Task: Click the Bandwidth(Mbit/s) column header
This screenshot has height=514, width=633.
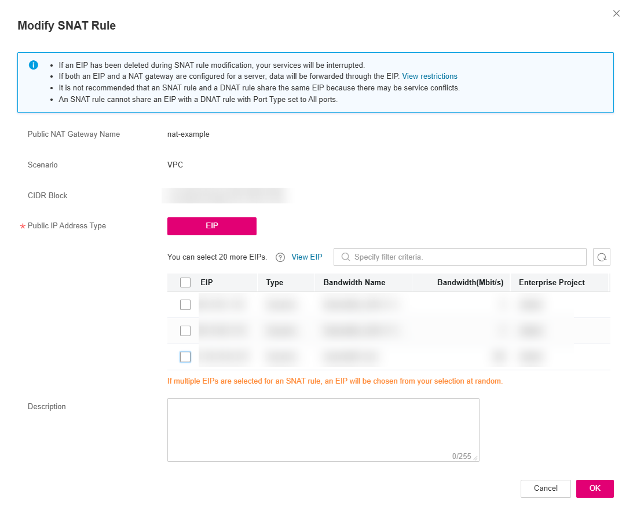Action: coord(470,282)
